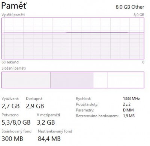Screen dimensions: 150x146
Task: Click the DIMM parameter value
Action: [x=128, y=110]
